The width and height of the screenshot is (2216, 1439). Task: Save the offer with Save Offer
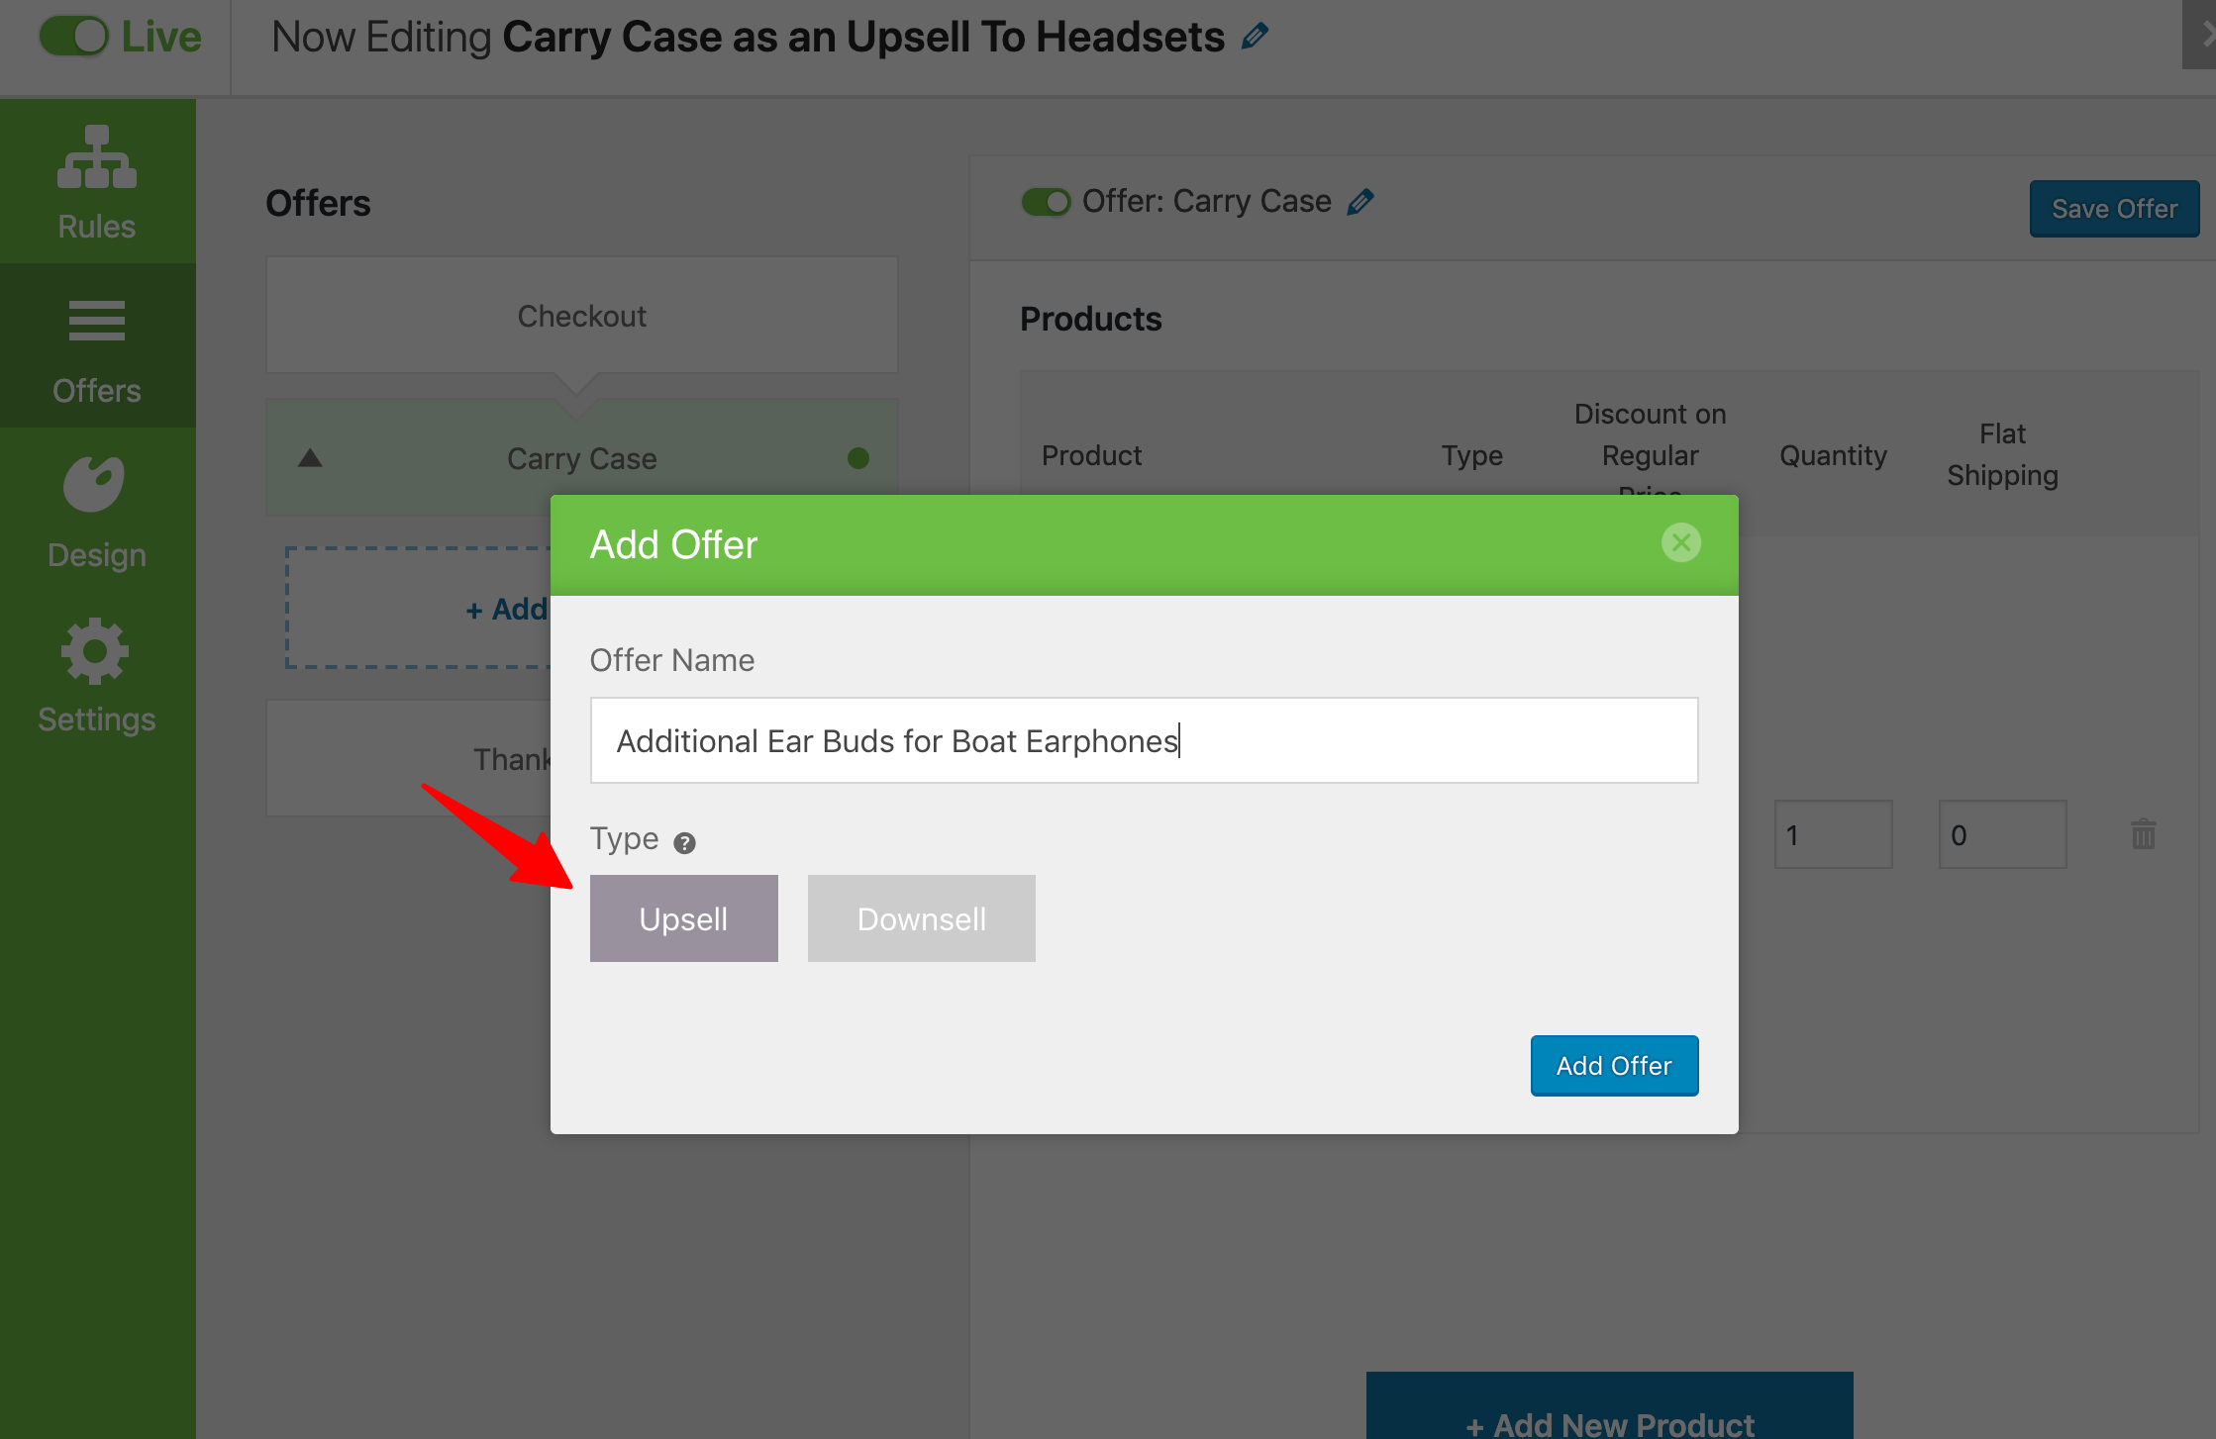click(x=2115, y=209)
